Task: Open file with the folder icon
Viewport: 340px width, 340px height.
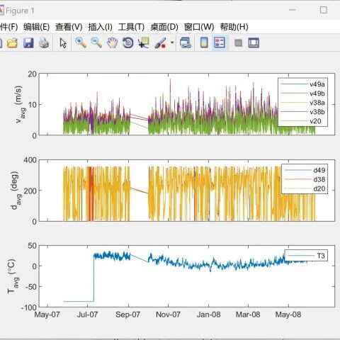Action: [12, 43]
